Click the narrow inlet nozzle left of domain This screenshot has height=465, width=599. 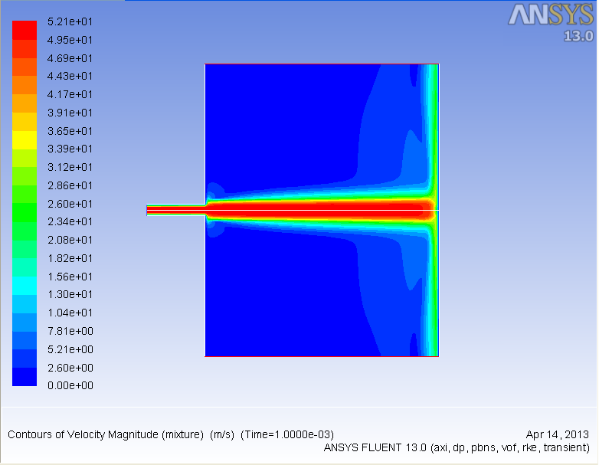(175, 210)
